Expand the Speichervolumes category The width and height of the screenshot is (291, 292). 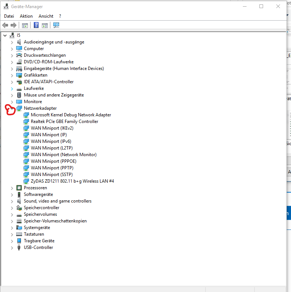click(12, 215)
